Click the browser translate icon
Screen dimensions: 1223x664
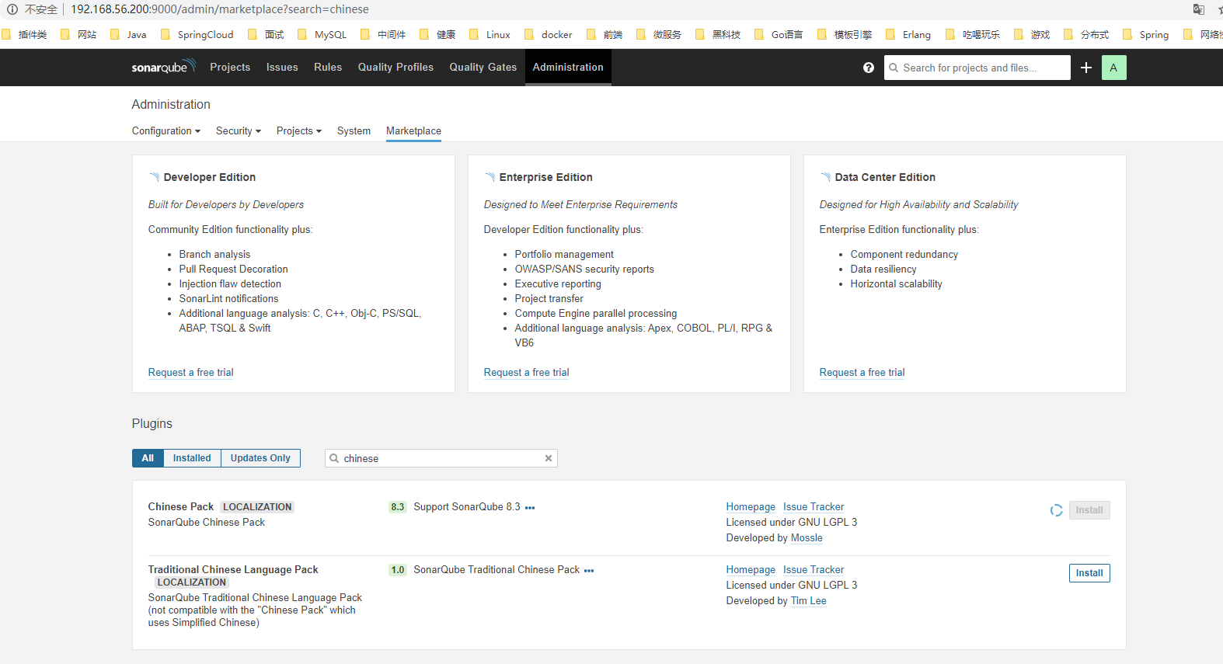tap(1199, 9)
